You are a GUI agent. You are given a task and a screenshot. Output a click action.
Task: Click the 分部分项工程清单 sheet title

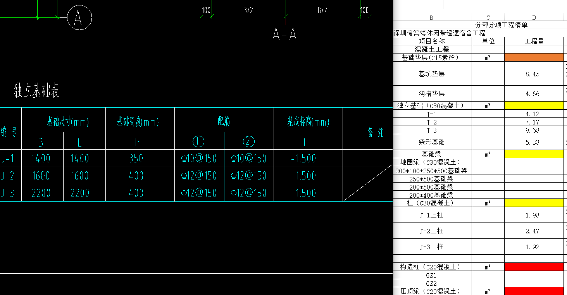[x=501, y=25]
